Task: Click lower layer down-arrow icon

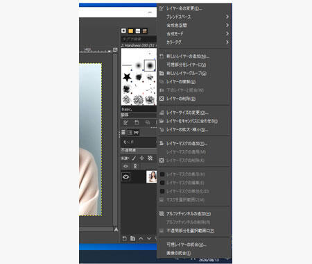Action: [149, 238]
